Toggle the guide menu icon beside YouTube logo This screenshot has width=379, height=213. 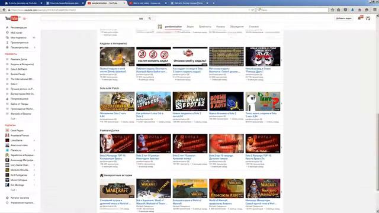pos(24,18)
